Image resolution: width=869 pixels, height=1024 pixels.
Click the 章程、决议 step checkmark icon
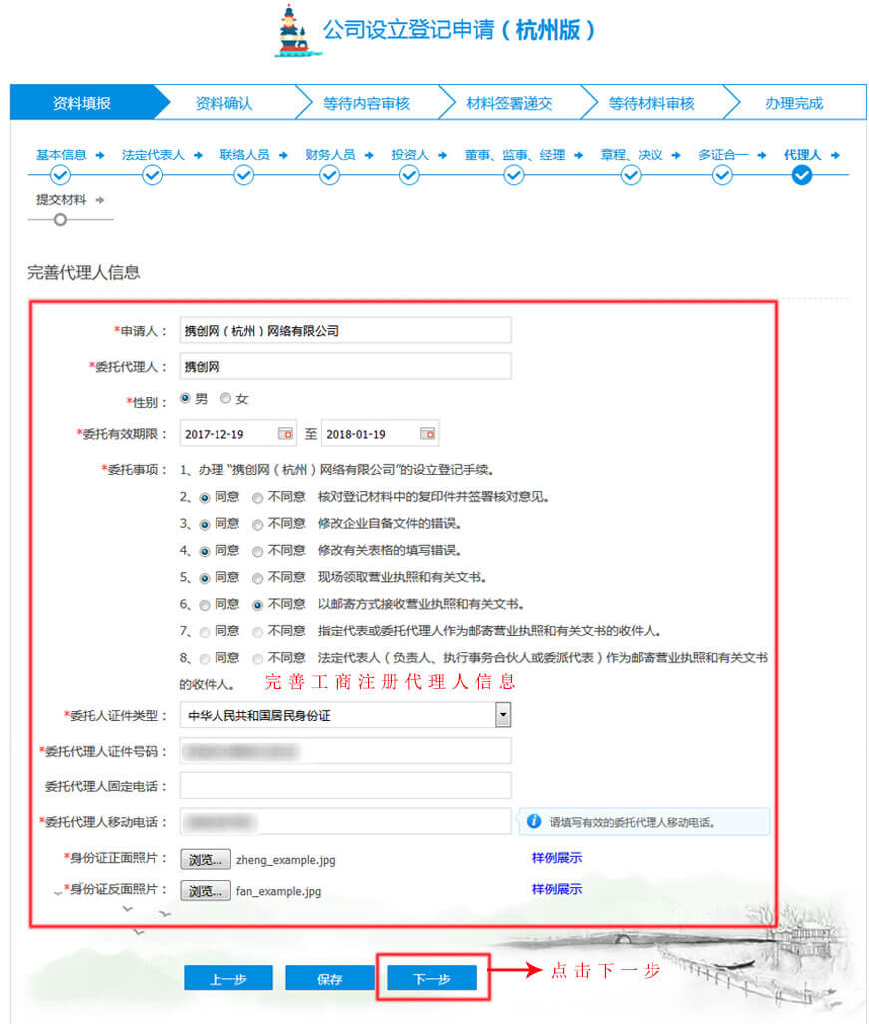(630, 175)
